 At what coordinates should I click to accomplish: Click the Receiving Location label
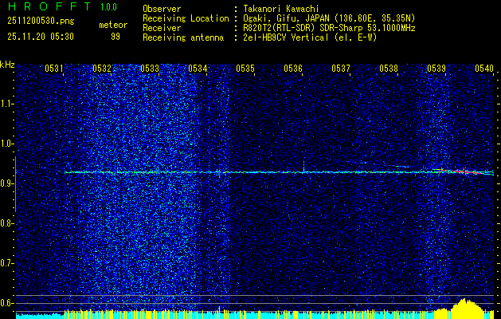tap(186, 18)
